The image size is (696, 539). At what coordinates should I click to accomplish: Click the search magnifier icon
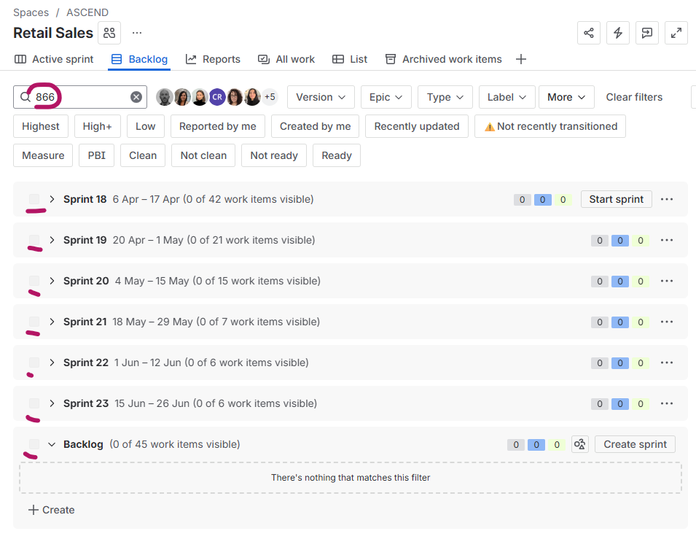coord(26,97)
